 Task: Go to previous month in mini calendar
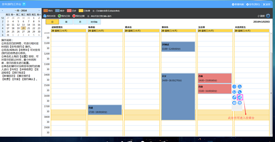click(2, 11)
